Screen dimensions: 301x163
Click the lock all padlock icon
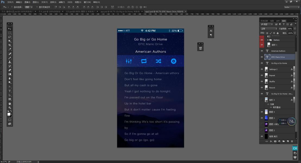coord(278,33)
